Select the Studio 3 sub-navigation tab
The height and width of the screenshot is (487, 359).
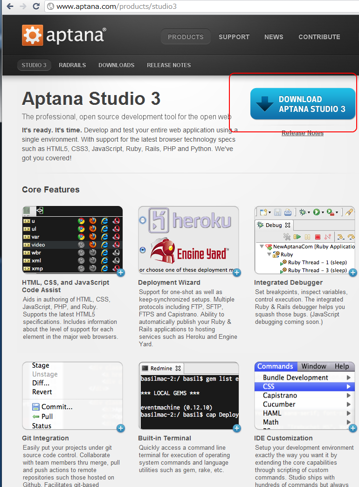coord(34,65)
